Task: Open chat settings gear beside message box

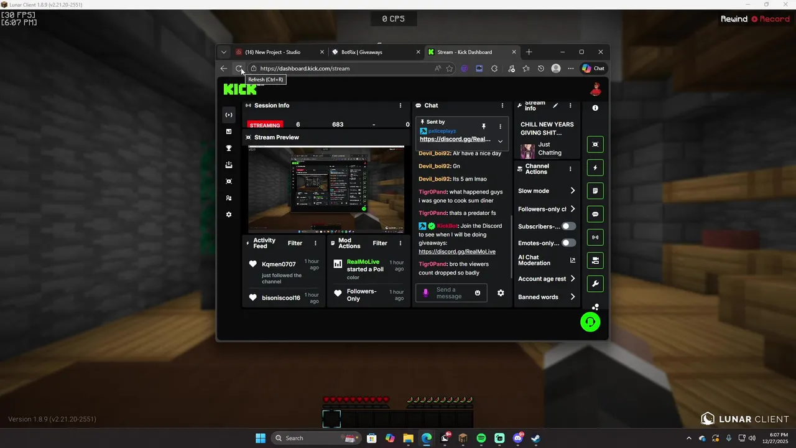Action: 501,293
